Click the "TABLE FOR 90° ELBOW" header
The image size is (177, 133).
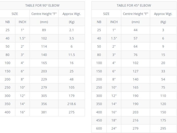click(42, 5)
